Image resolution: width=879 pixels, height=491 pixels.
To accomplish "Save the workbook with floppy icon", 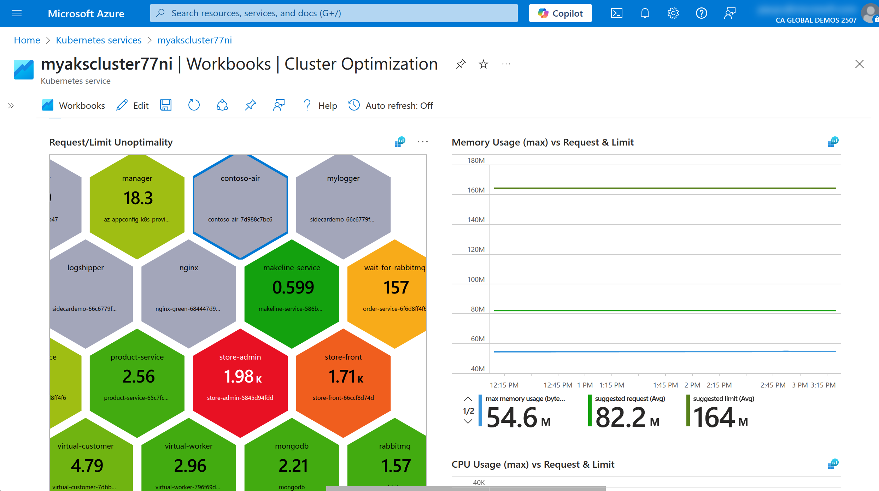I will point(166,105).
